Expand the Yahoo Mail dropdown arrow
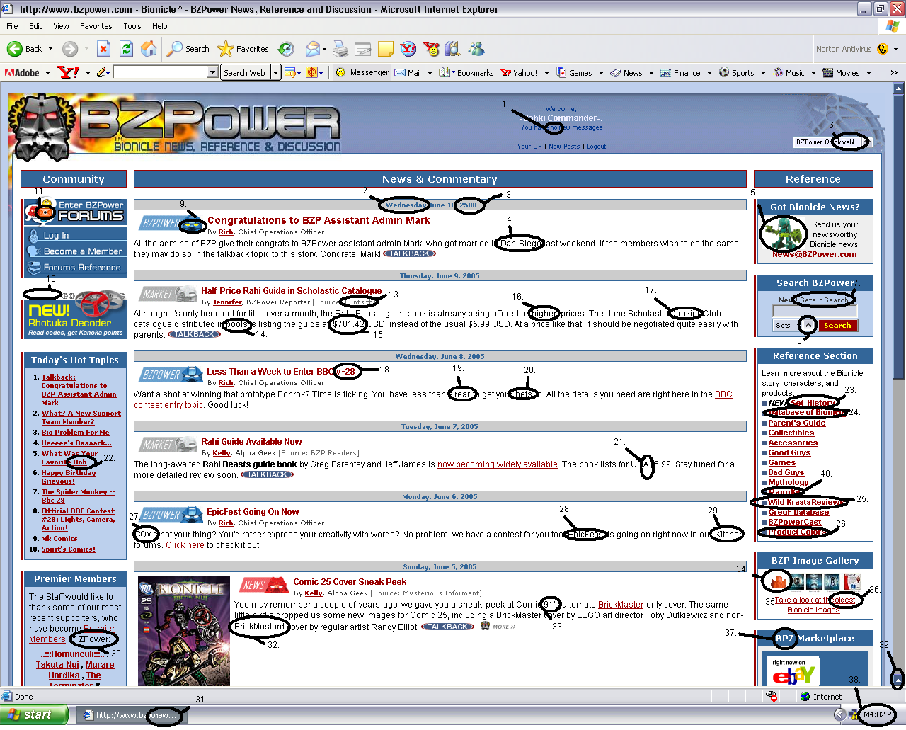The width and height of the screenshot is (906, 730). (430, 73)
